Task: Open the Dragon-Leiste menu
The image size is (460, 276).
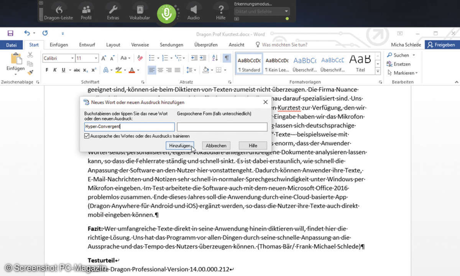Action: click(58, 13)
